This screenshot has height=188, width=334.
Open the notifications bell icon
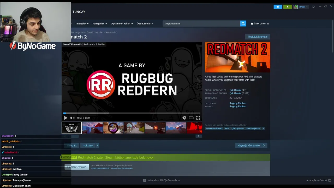click(x=287, y=7)
